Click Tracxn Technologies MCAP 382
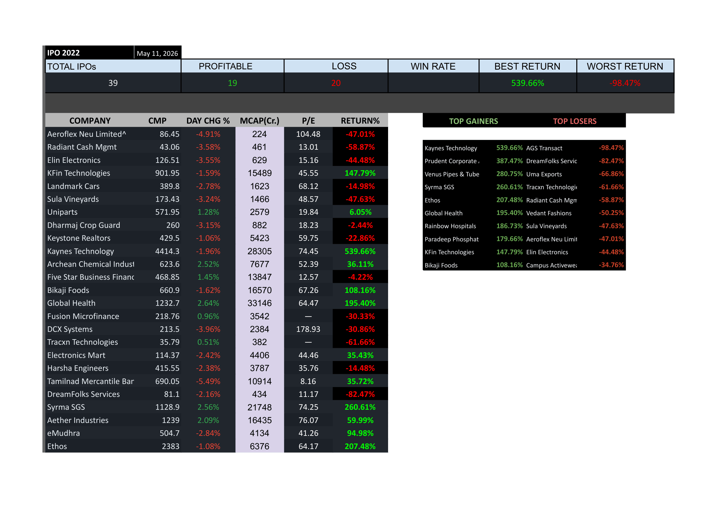717x507 pixels. (260, 342)
